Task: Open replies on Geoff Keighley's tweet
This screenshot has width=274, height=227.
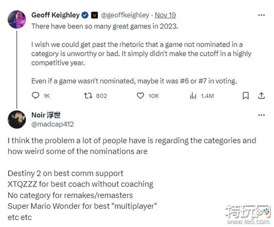Action: 35,96
